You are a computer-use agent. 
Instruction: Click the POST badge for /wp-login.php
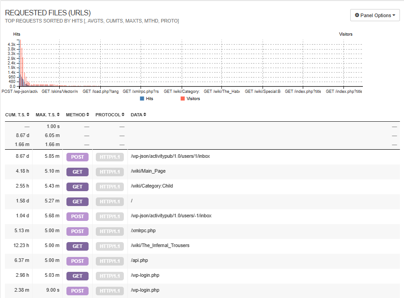click(x=77, y=291)
